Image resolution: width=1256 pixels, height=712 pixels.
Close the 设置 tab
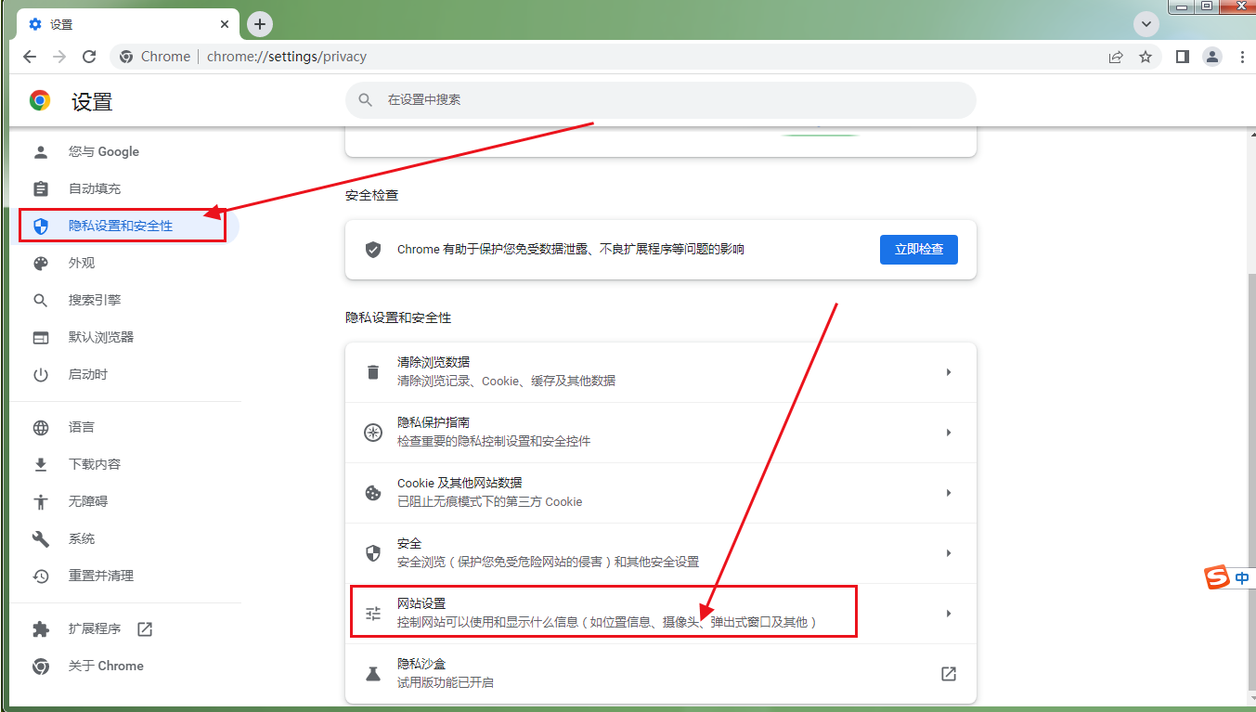point(224,24)
